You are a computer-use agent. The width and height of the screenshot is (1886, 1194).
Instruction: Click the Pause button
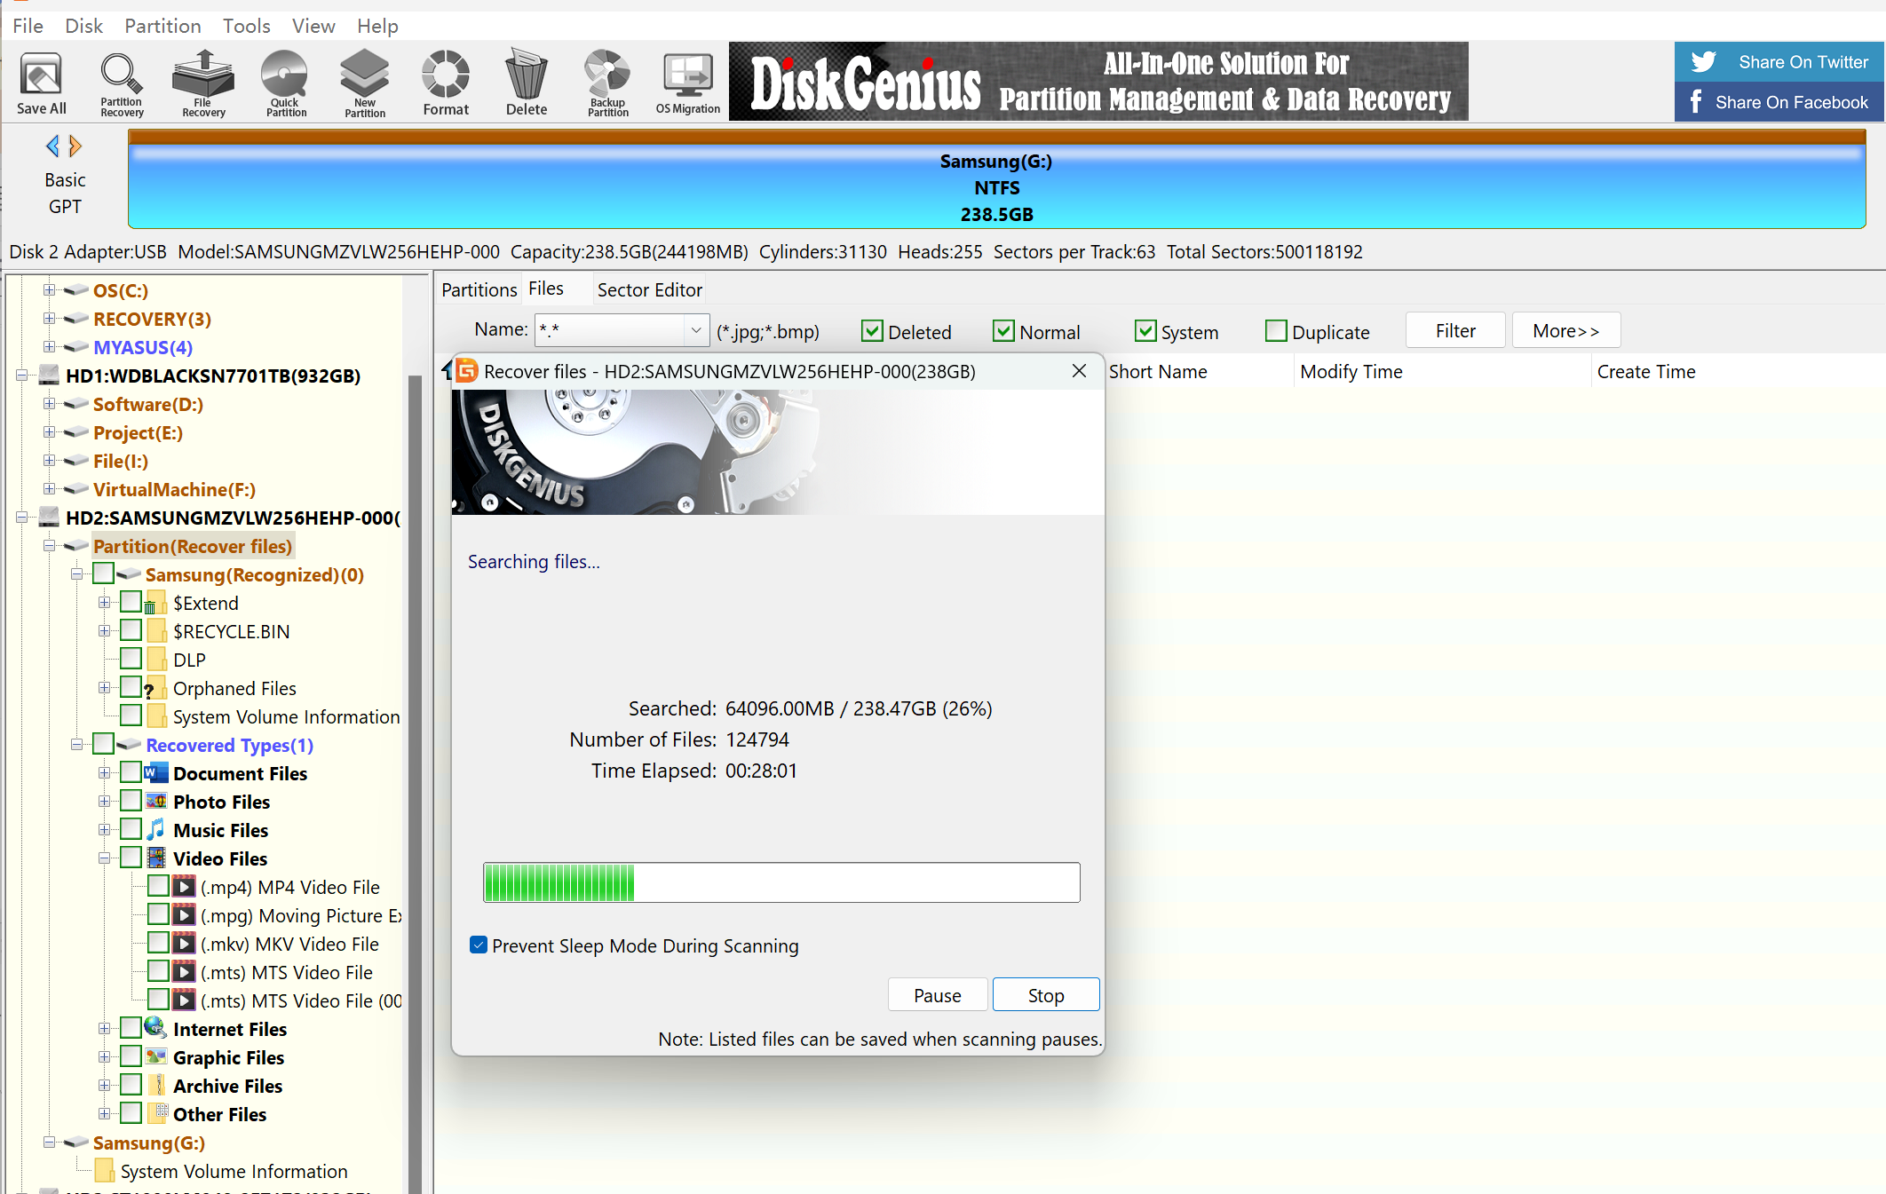[x=937, y=995]
